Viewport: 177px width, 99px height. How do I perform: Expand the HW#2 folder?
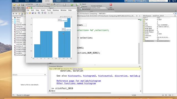point(13,21)
